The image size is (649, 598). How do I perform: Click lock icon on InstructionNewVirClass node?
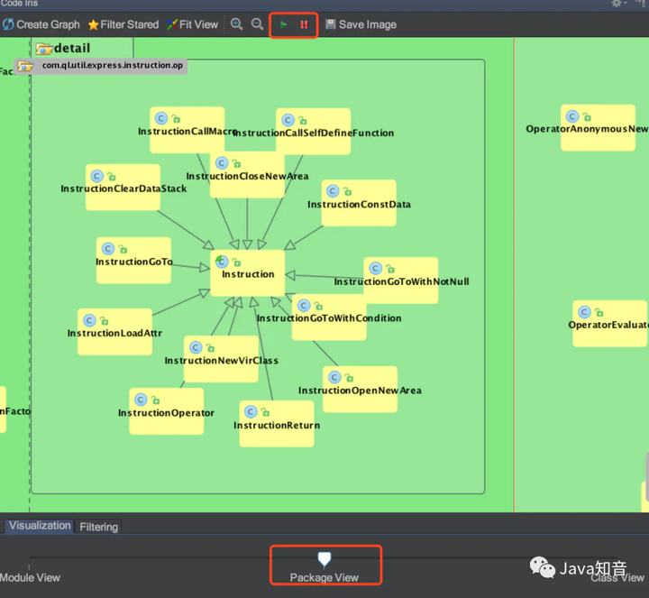tap(210, 348)
